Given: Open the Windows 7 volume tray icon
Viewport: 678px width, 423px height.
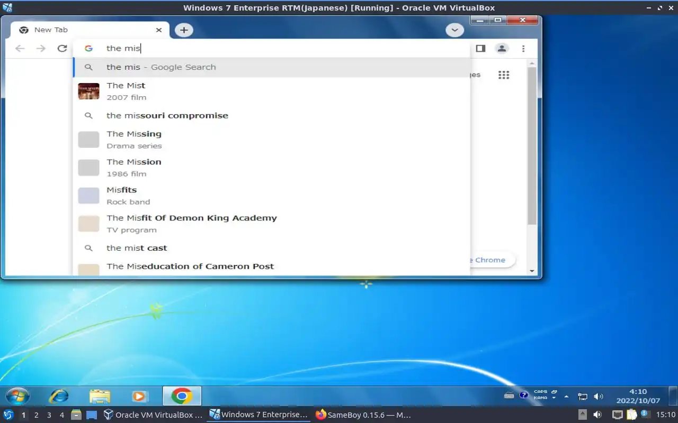Looking at the screenshot, I should [599, 396].
